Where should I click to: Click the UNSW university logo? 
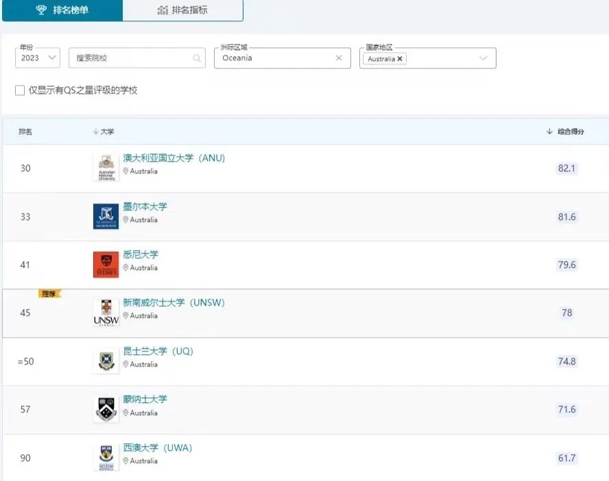tap(105, 311)
